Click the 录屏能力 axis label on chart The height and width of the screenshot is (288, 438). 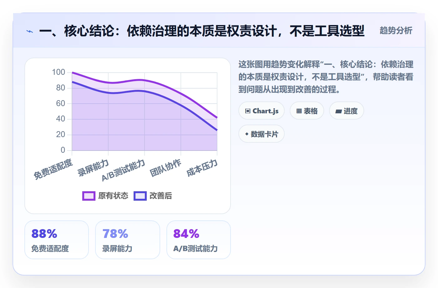(x=93, y=168)
